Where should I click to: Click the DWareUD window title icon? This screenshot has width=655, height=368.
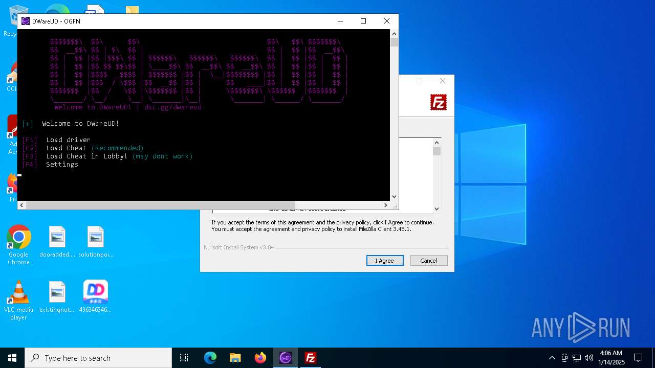click(26, 21)
